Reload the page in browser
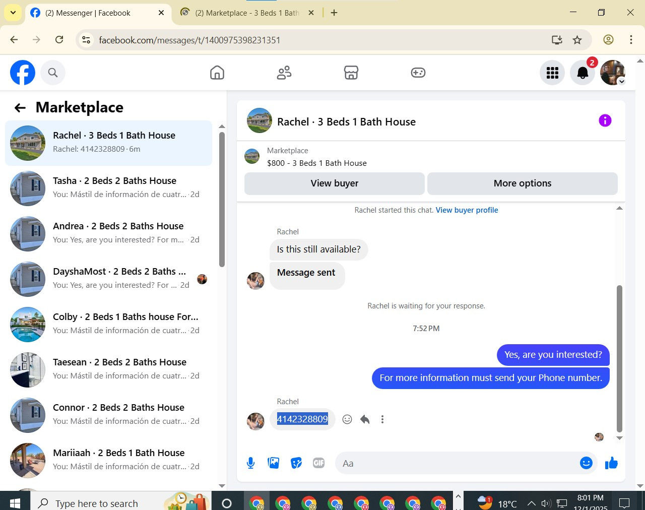Image resolution: width=645 pixels, height=510 pixels. 59,40
